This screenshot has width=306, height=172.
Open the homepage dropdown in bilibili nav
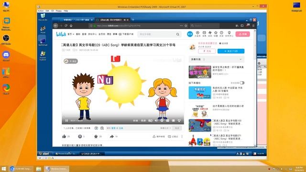tap(71, 34)
